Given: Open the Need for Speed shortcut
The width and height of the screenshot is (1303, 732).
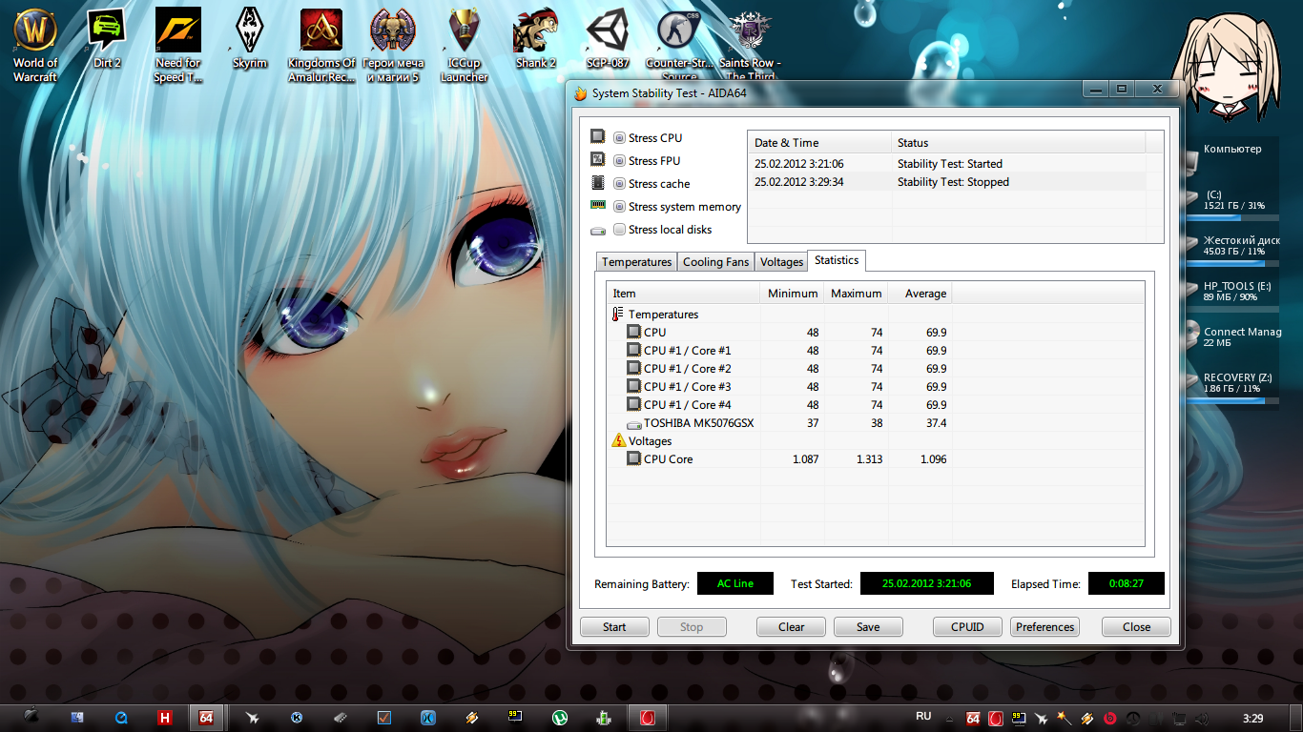Looking at the screenshot, I should point(178,46).
